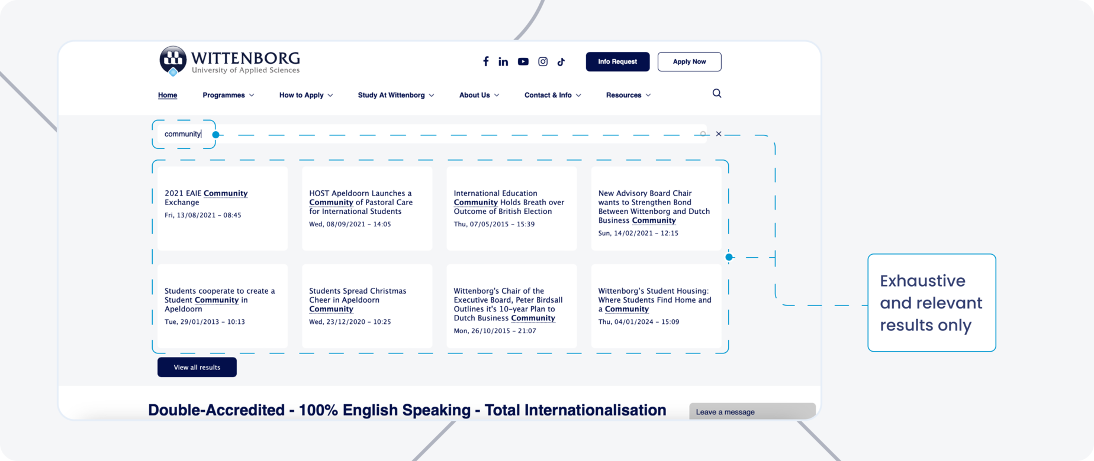The width and height of the screenshot is (1094, 461).
Task: Click the Wittenborg University logo
Action: [x=230, y=61]
